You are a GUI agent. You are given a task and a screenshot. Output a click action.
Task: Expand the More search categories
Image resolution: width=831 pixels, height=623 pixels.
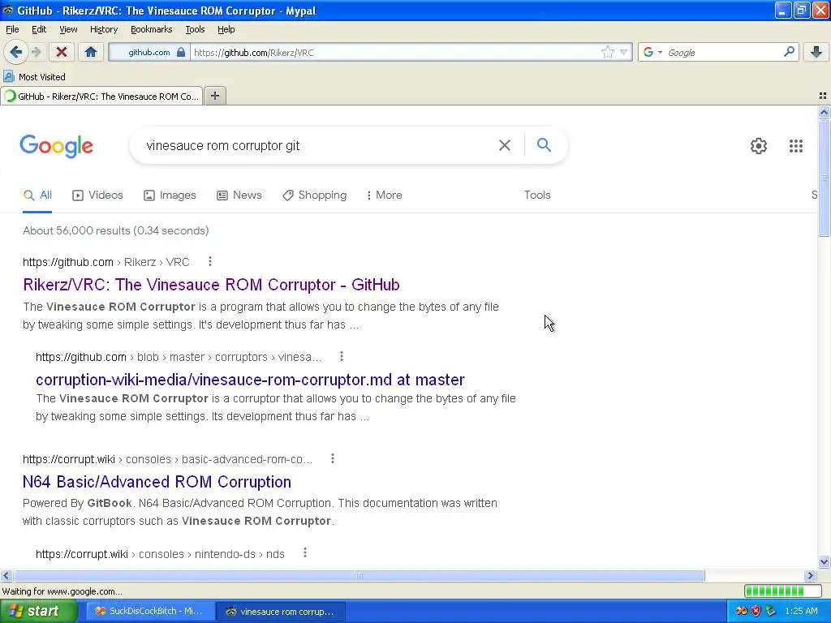[384, 195]
